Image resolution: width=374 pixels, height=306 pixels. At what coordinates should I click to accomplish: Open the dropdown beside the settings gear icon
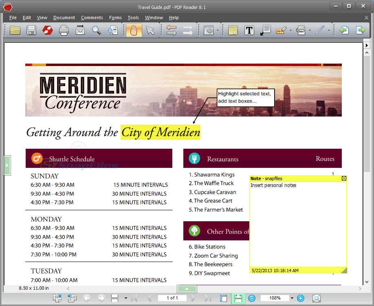218,30
